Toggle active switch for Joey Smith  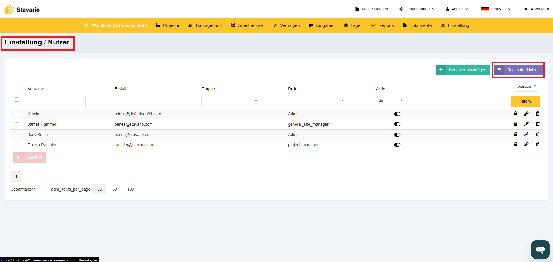[x=397, y=135]
